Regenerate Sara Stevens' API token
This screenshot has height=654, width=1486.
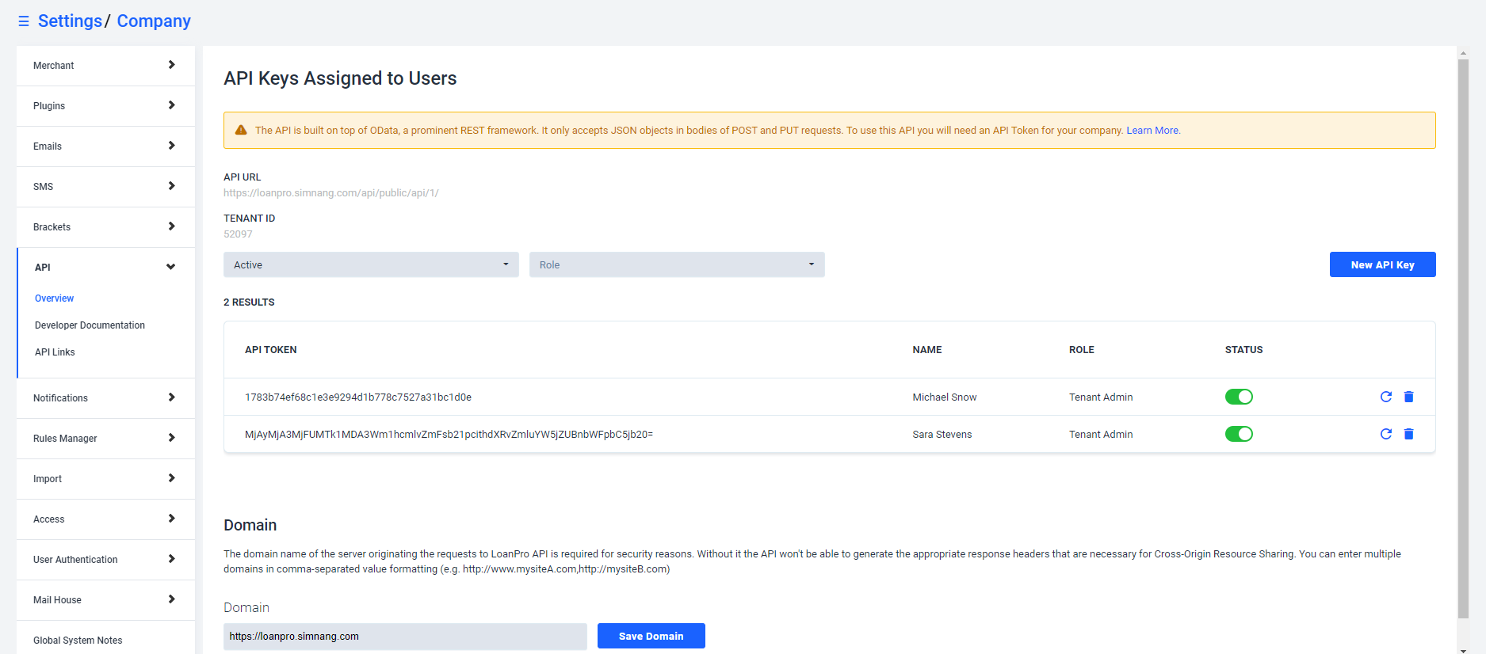click(1386, 434)
